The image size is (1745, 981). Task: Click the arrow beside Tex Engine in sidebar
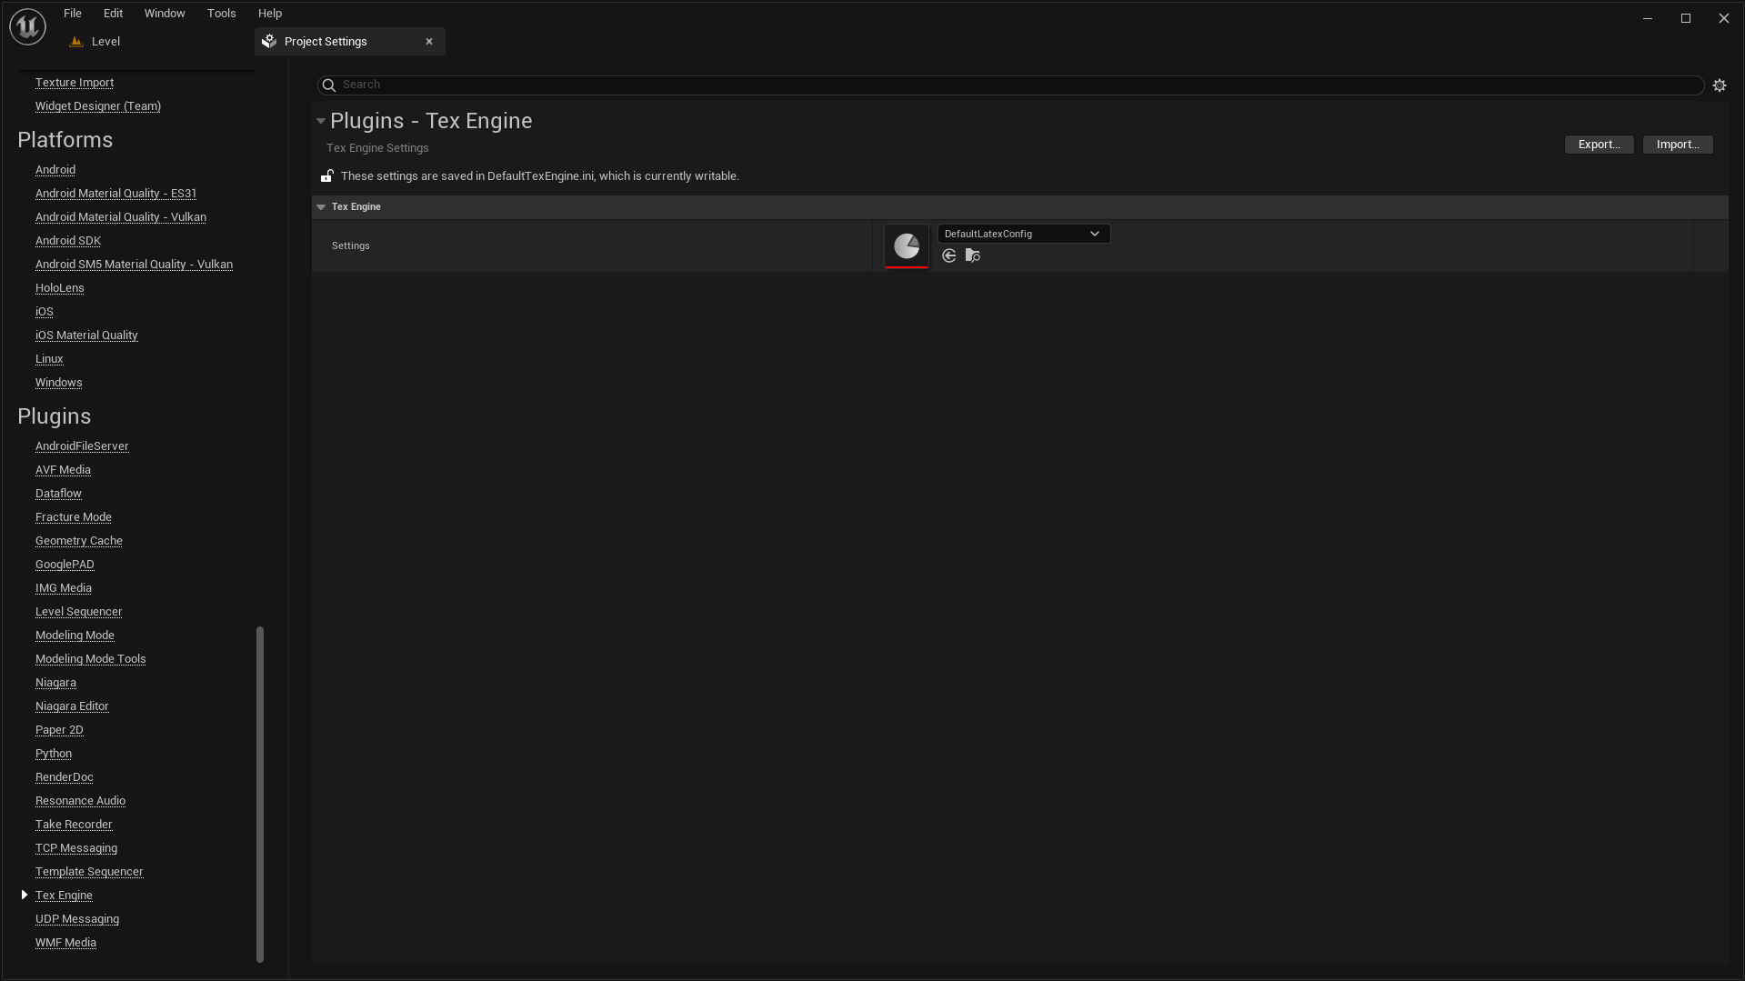[25, 895]
